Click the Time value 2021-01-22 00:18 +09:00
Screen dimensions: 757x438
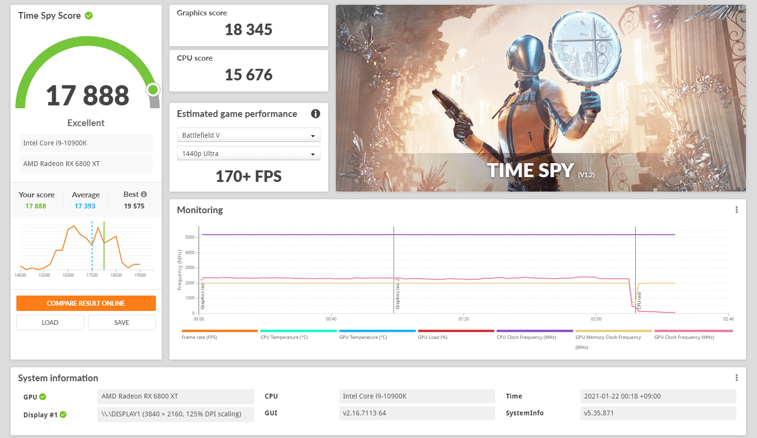point(658,397)
